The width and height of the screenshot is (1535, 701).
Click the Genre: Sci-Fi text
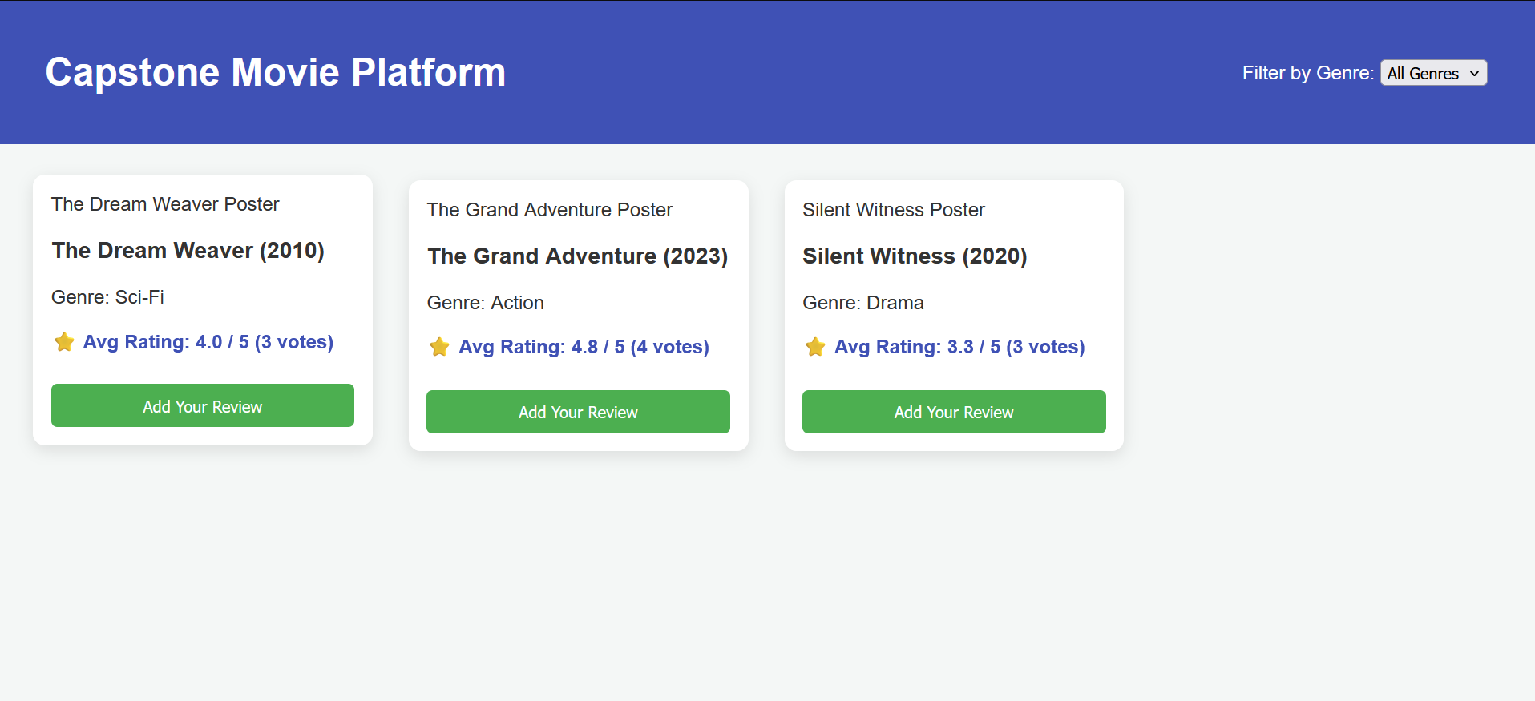(x=107, y=297)
